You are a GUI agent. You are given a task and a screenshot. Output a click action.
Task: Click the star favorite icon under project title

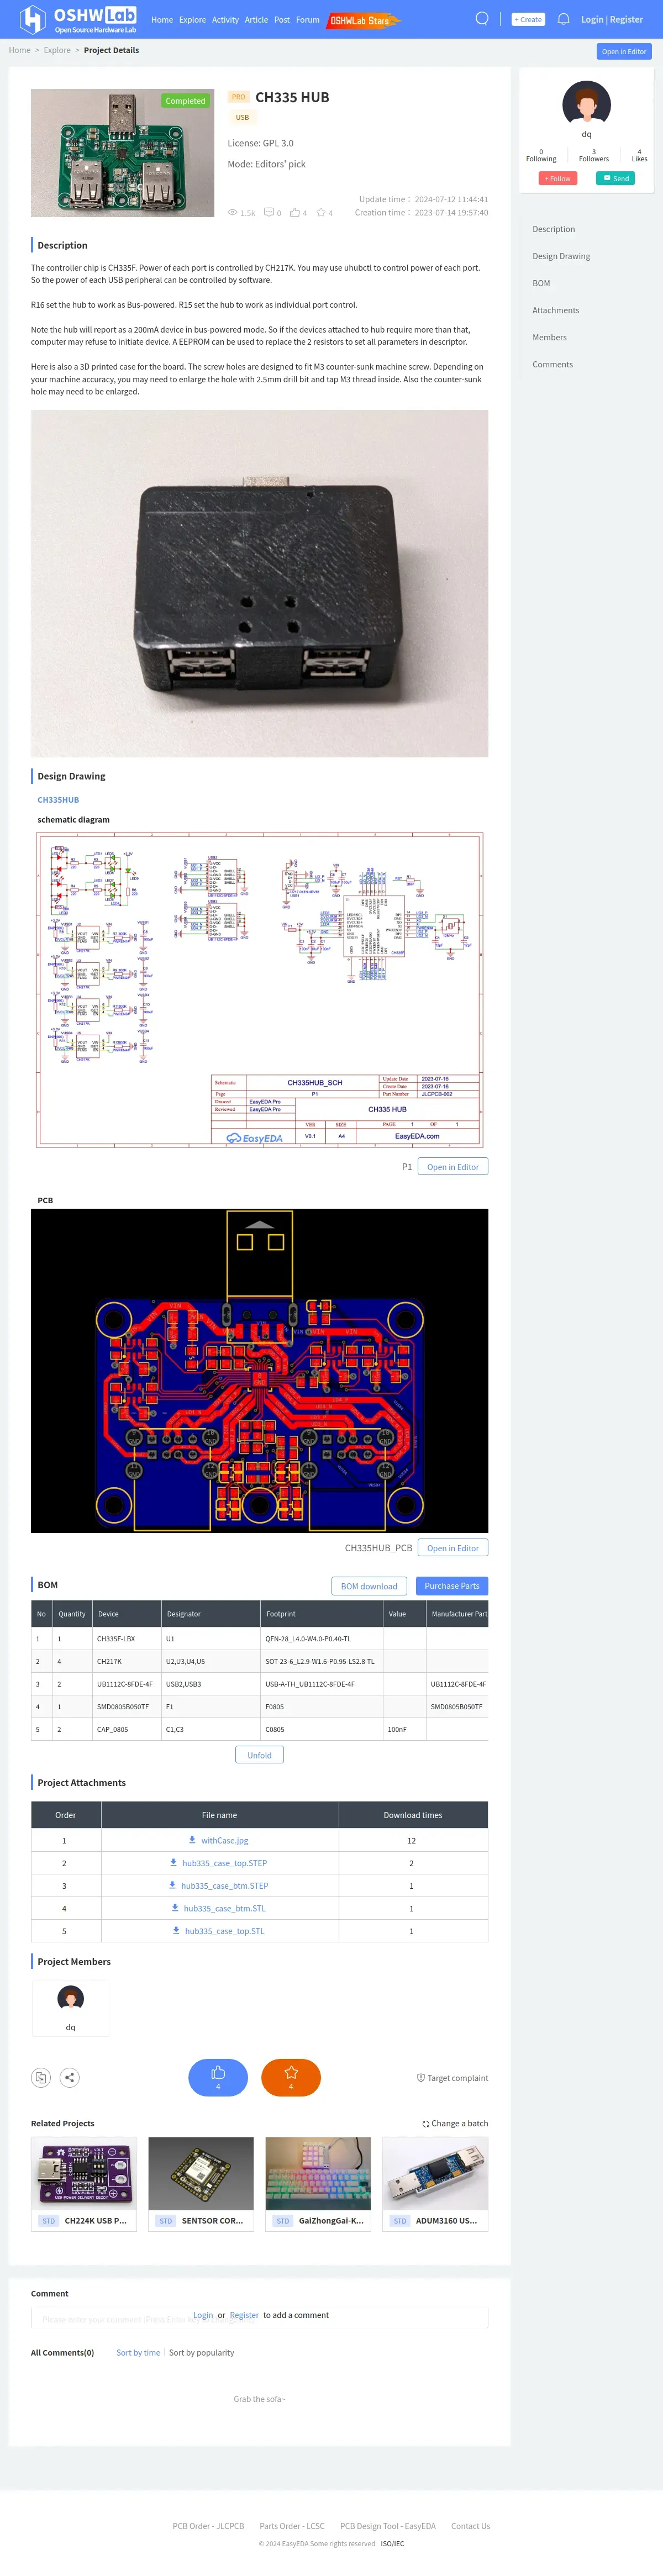pos(321,212)
